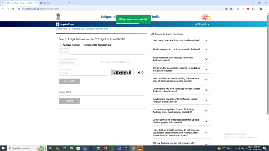Expand 'Can I update my date of birth' FAQ
The height and width of the screenshot is (151, 269).
181,100
